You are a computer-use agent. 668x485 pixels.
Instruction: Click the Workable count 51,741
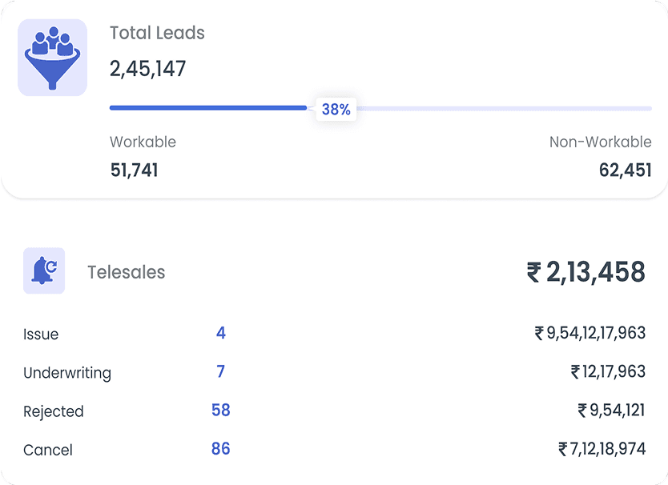(134, 170)
